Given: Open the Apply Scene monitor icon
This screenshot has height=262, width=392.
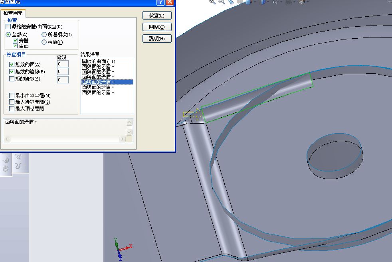Looking at the screenshot, I should (x=301, y=2).
